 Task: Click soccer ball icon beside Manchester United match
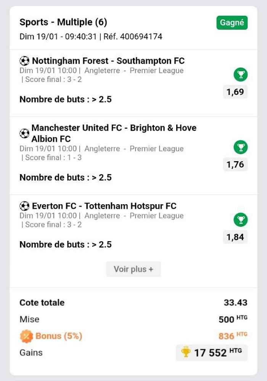coord(24,133)
